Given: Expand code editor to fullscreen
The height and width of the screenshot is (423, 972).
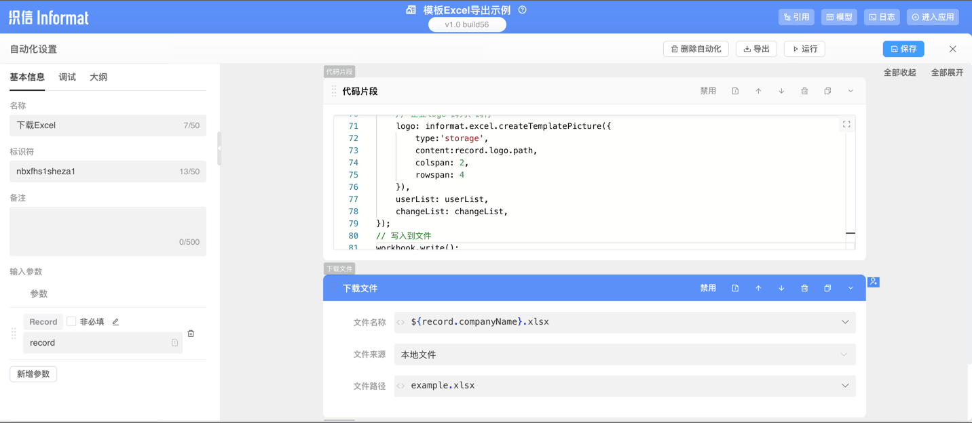Looking at the screenshot, I should point(846,125).
